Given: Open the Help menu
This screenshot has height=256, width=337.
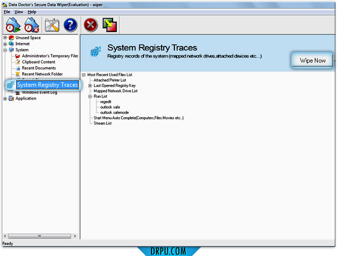Looking at the screenshot, I should (x=32, y=12).
